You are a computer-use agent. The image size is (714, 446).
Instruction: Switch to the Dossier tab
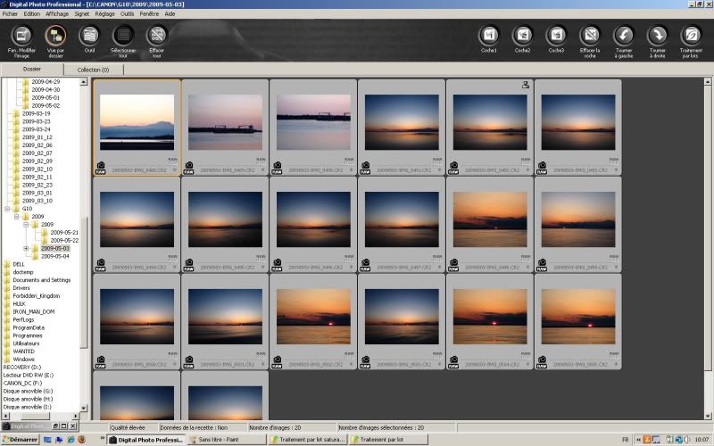(x=32, y=70)
